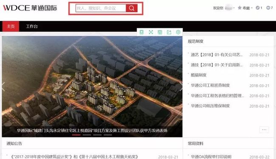
Task: Click the green share export icon
Action: [x=169, y=32]
